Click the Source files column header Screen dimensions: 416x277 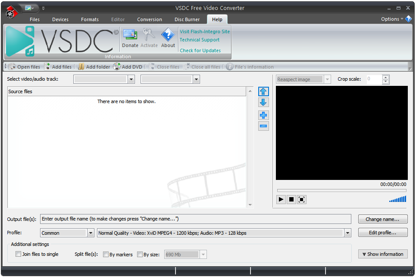pos(127,91)
